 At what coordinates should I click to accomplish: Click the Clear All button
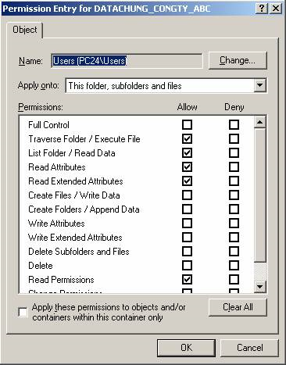(238, 307)
